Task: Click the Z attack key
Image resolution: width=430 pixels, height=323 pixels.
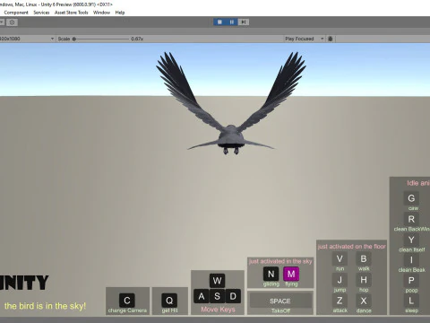Action: [340, 301]
